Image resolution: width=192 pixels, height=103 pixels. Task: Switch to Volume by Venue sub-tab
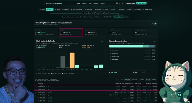88,17
